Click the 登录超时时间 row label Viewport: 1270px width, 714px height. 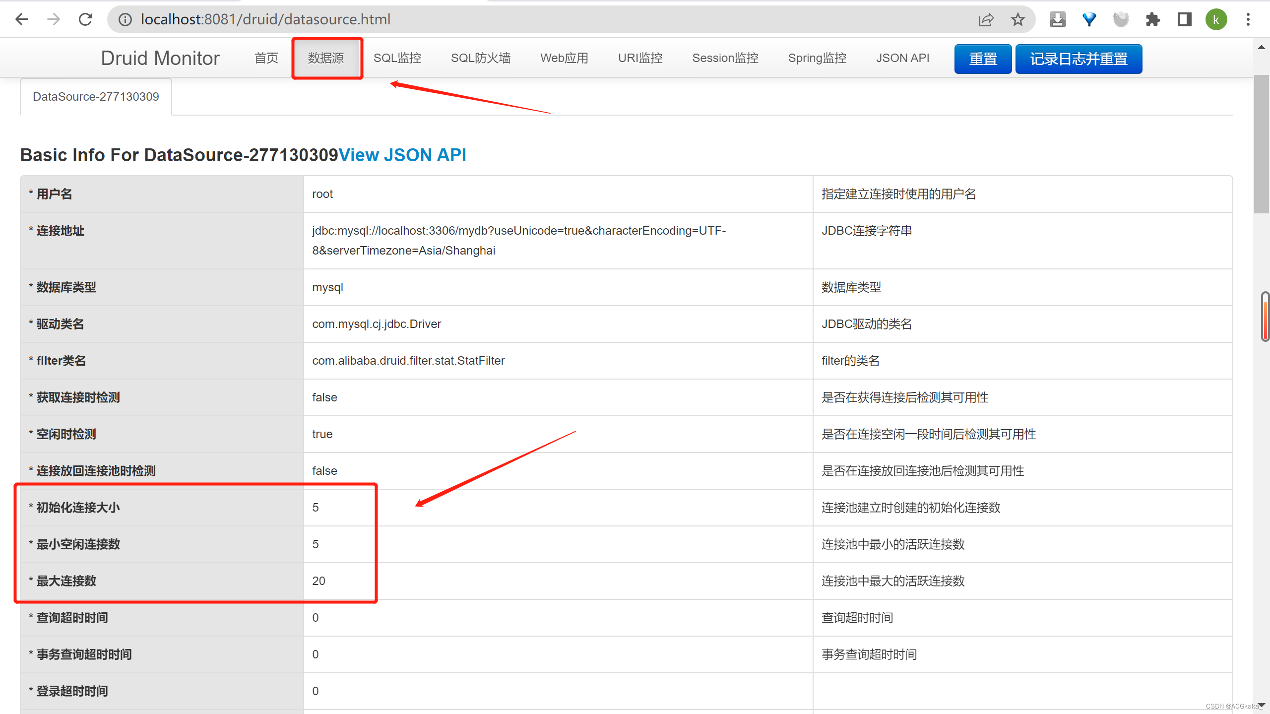[72, 691]
